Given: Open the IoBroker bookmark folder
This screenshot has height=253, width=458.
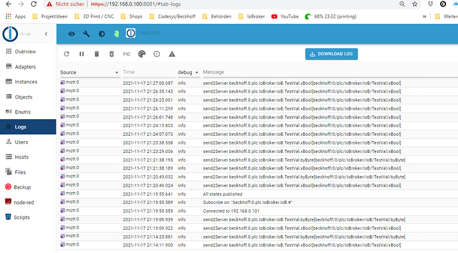Looking at the screenshot, I should [252, 17].
